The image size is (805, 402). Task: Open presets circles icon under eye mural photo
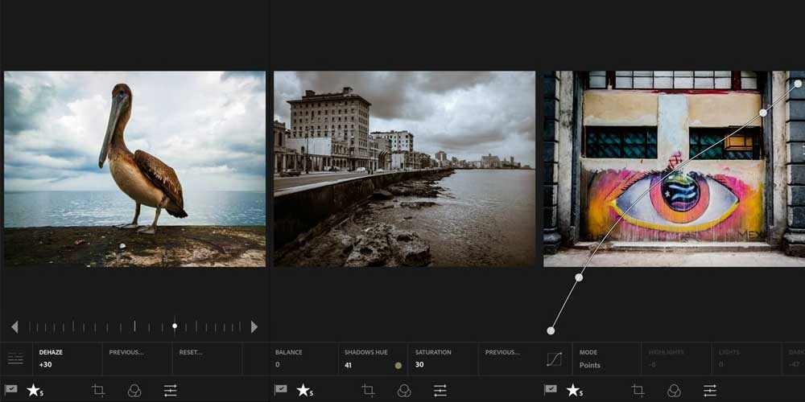[x=674, y=391]
